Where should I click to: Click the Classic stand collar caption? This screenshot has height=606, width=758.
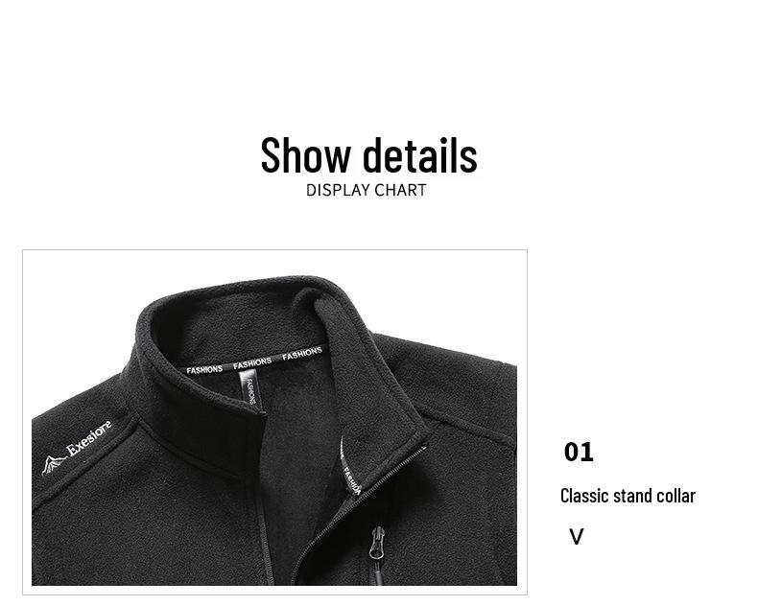coord(628,496)
